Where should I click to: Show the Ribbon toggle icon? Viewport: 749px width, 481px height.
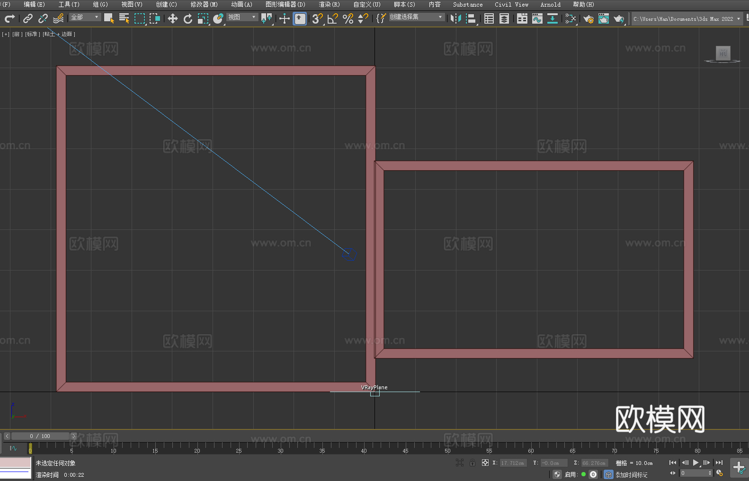pyautogui.click(x=522, y=18)
